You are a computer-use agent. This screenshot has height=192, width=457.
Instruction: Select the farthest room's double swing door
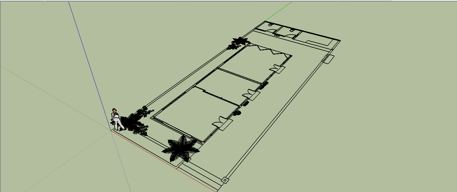[x=275, y=68]
